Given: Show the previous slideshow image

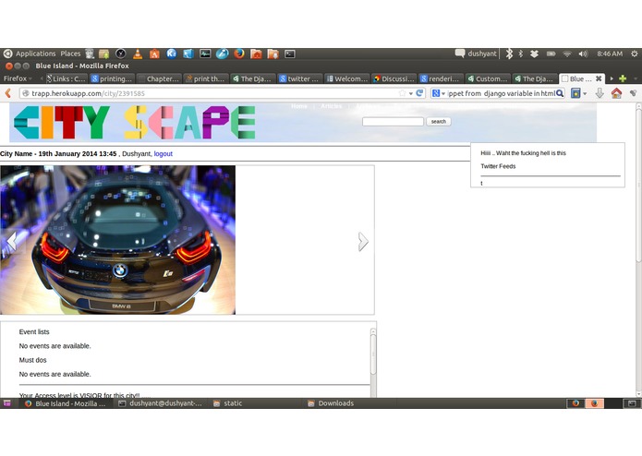Looking at the screenshot, I should [x=12, y=241].
